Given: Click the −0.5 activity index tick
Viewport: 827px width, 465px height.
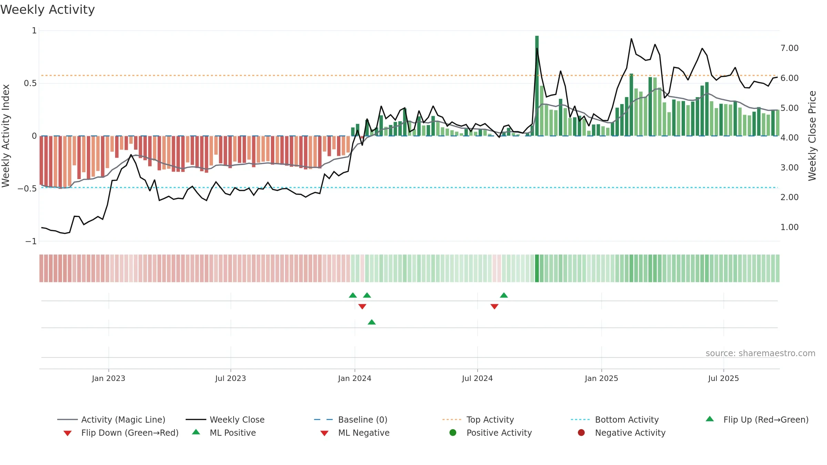Looking at the screenshot, I should pos(27,189).
